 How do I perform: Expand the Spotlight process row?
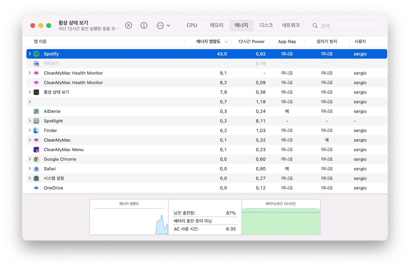coord(30,121)
